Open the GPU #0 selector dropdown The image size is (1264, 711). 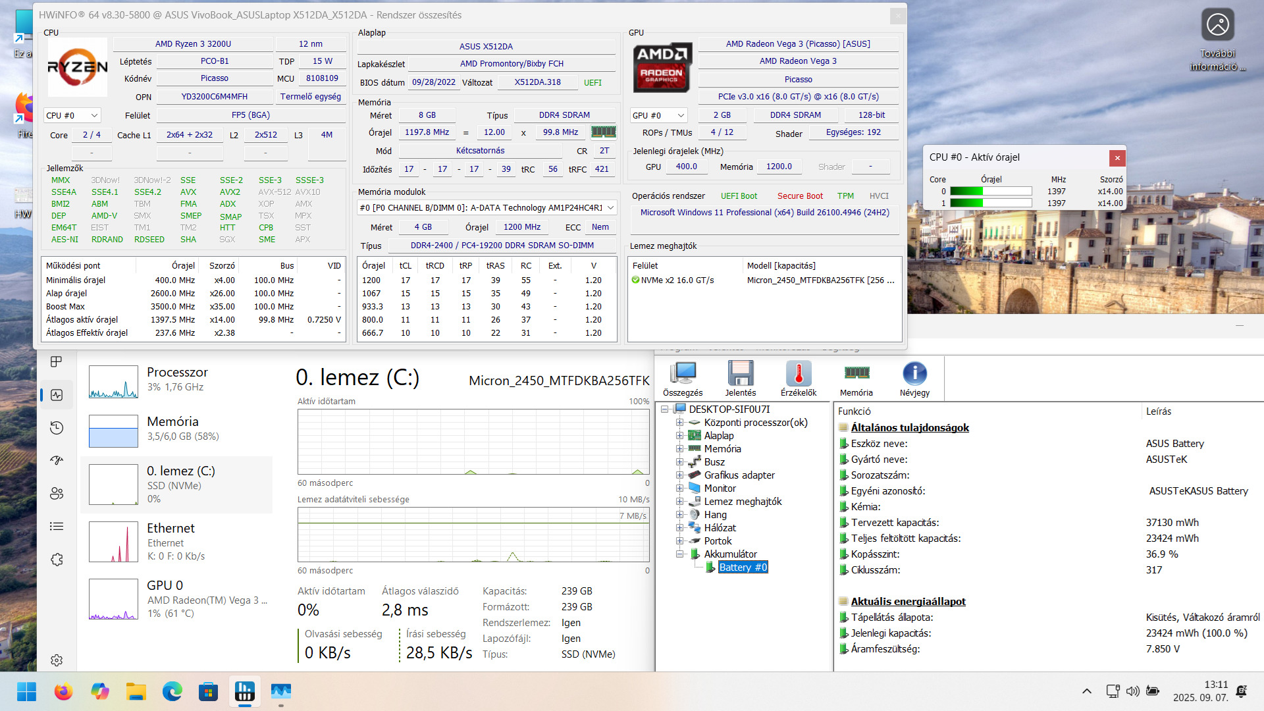tap(658, 115)
